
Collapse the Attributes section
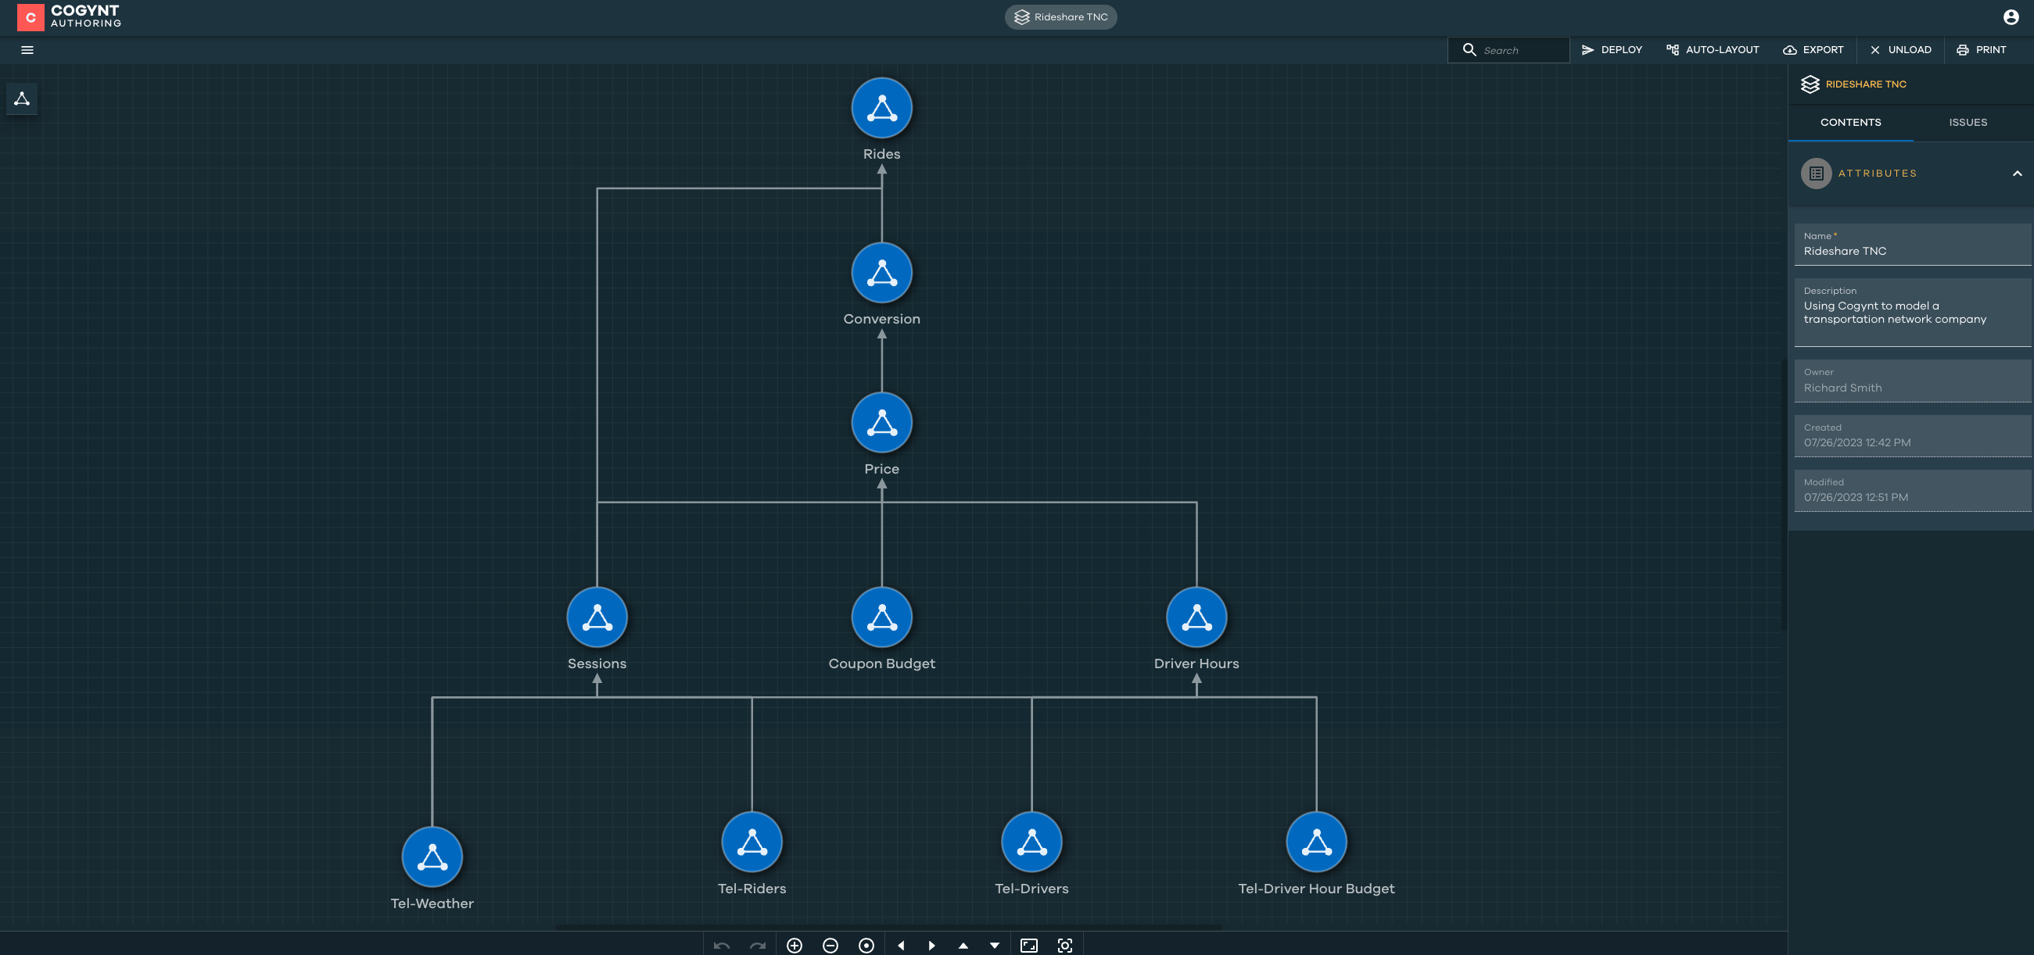2018,173
